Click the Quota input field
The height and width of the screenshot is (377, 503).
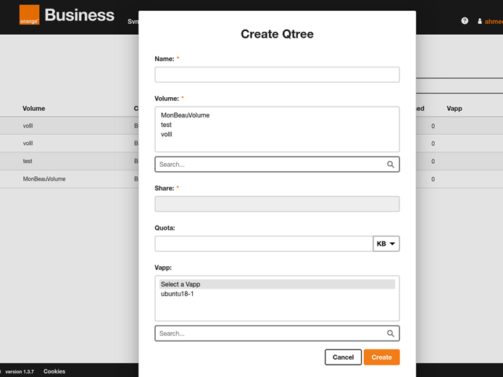tap(264, 244)
